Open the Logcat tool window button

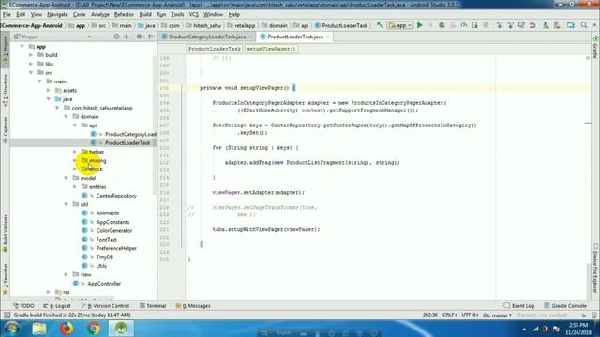[x=57, y=306]
